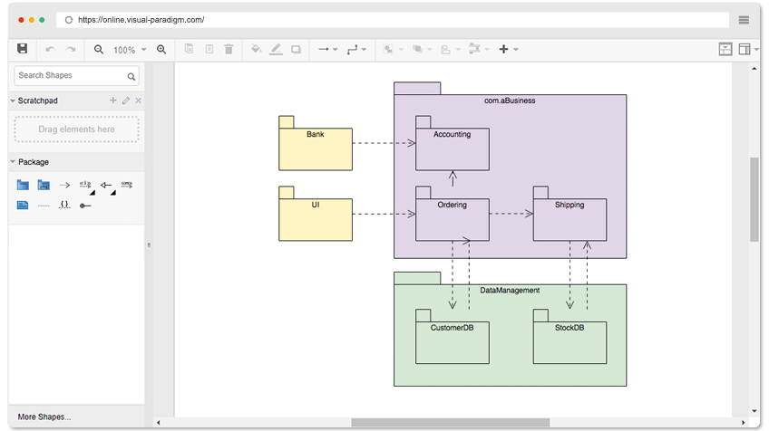The image size is (769, 431).
Task: Add a new item to Scratchpad
Action: click(113, 101)
